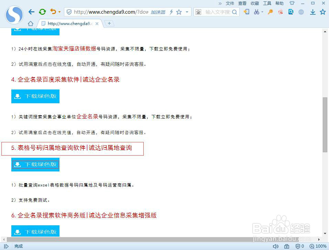Image resolution: width=329 pixels, height=250 pixels.
Task: Bookmark page with address bar star
Action: [179, 12]
